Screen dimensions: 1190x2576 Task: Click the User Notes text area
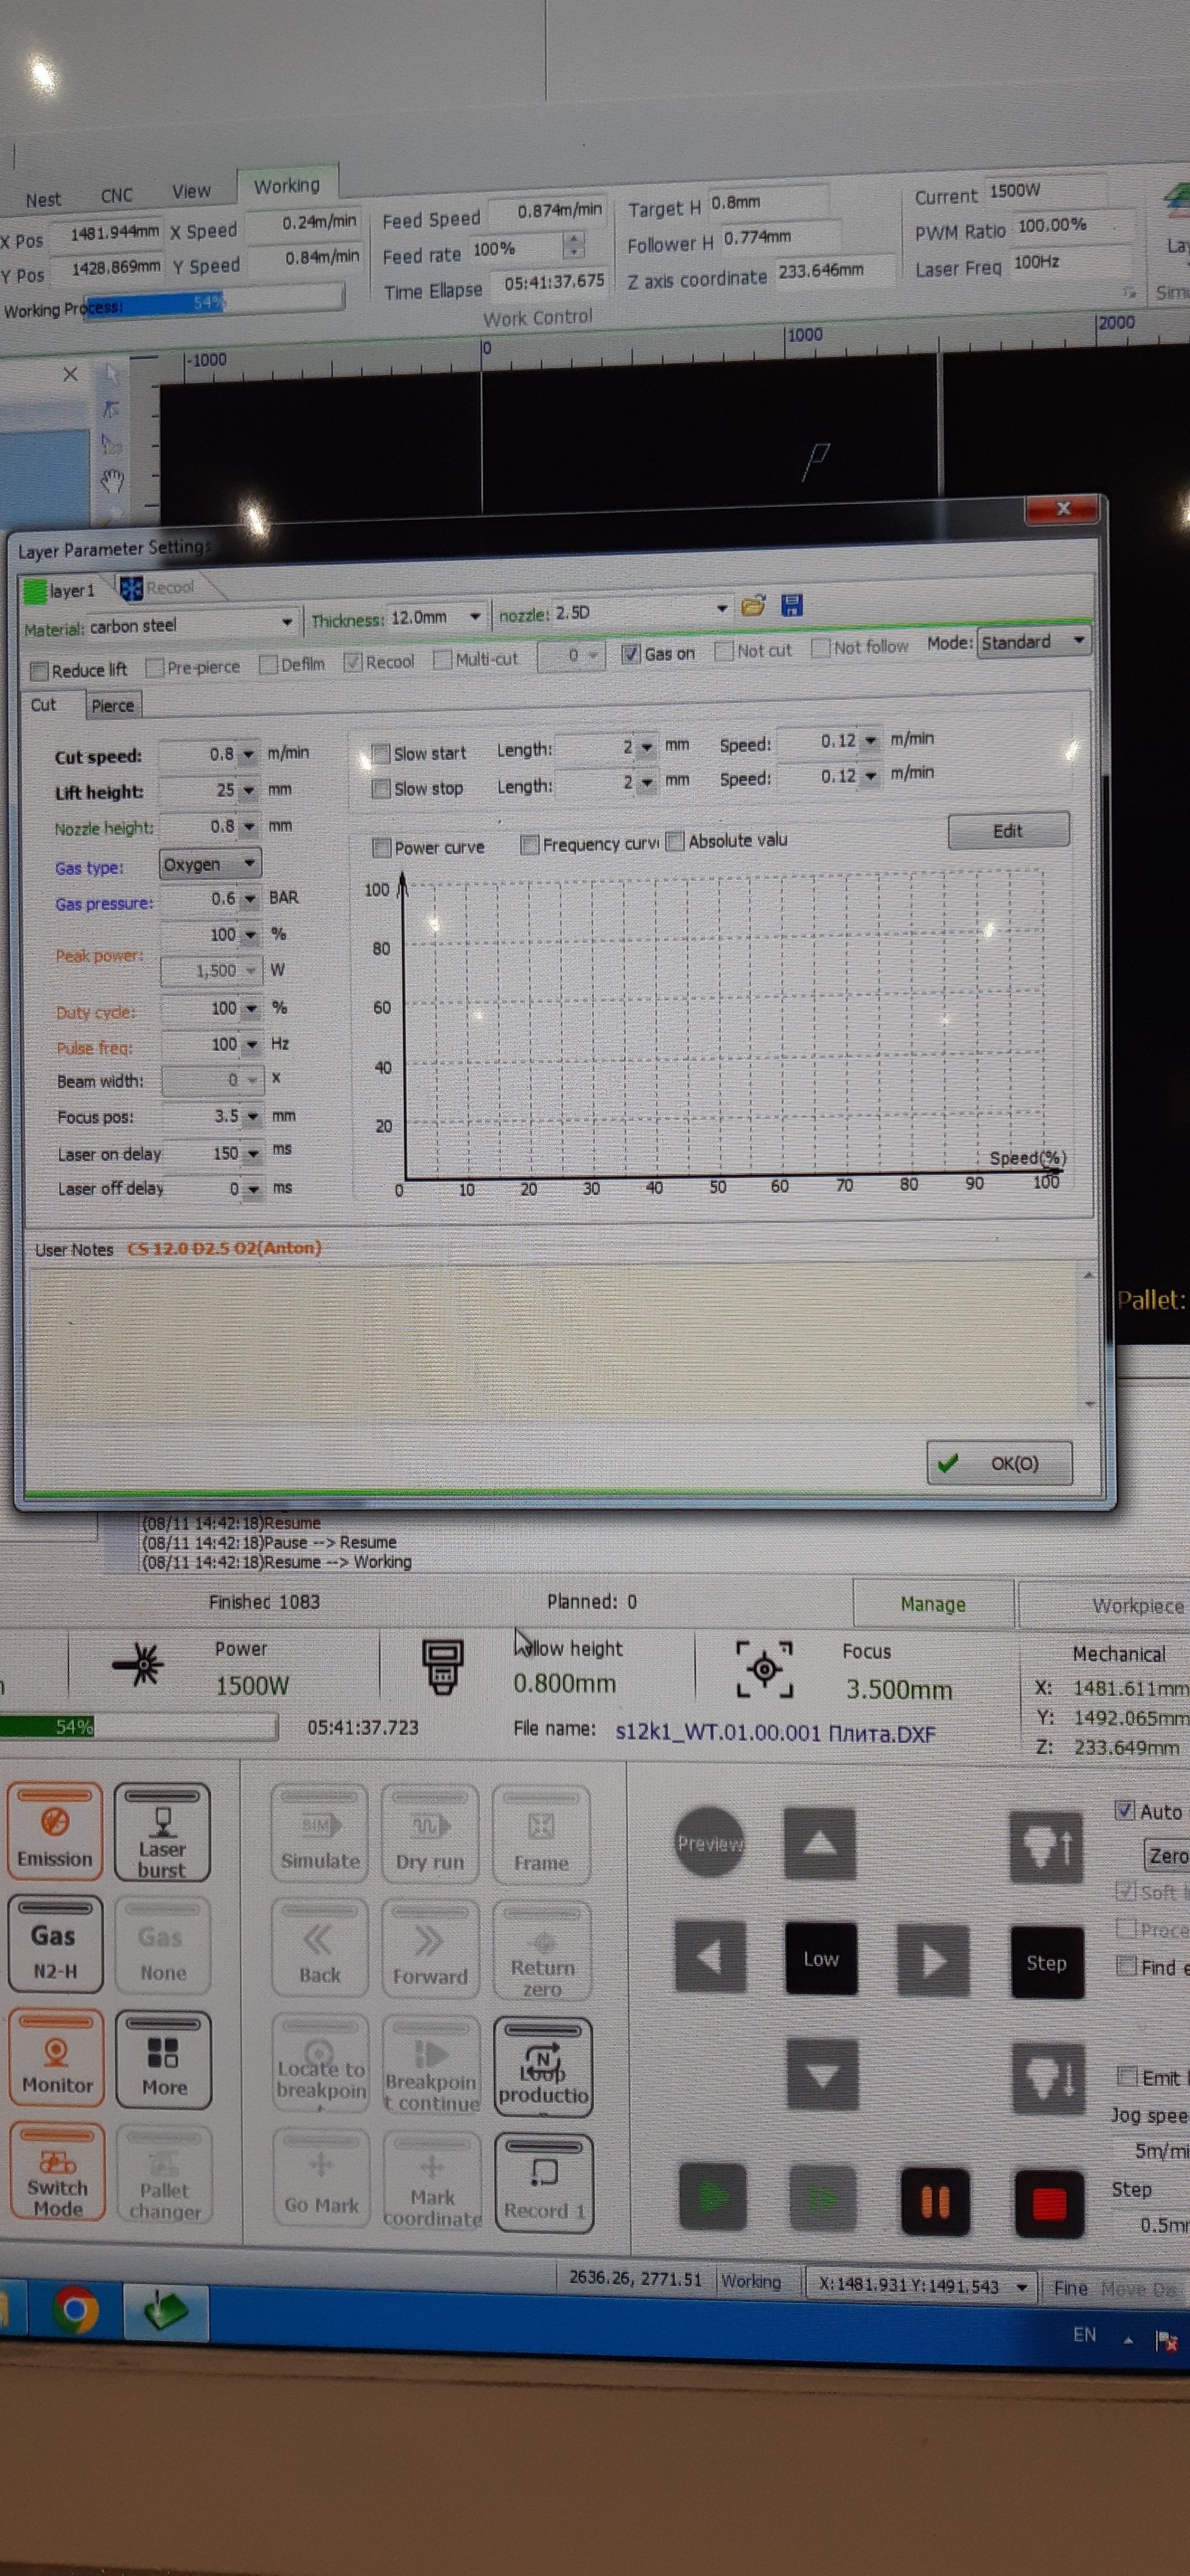(x=555, y=1340)
